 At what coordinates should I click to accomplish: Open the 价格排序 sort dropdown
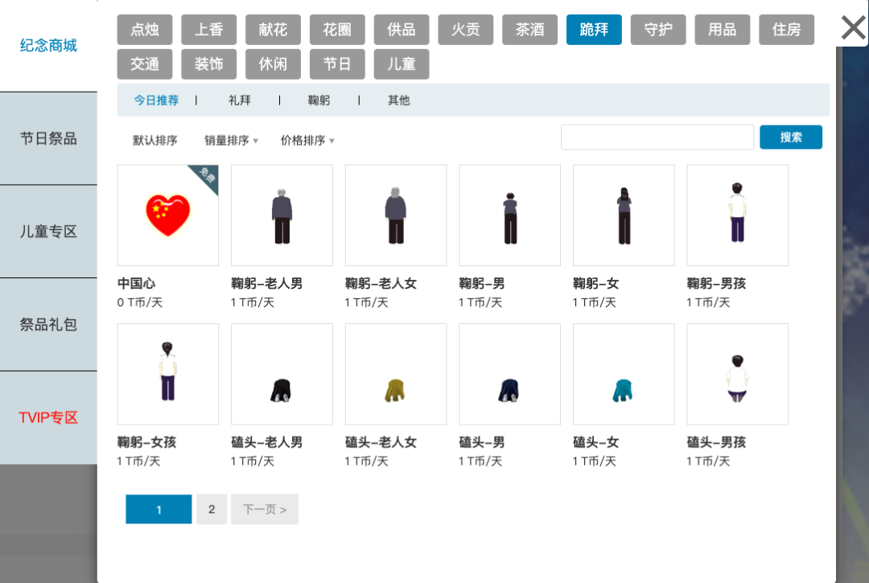(x=307, y=140)
